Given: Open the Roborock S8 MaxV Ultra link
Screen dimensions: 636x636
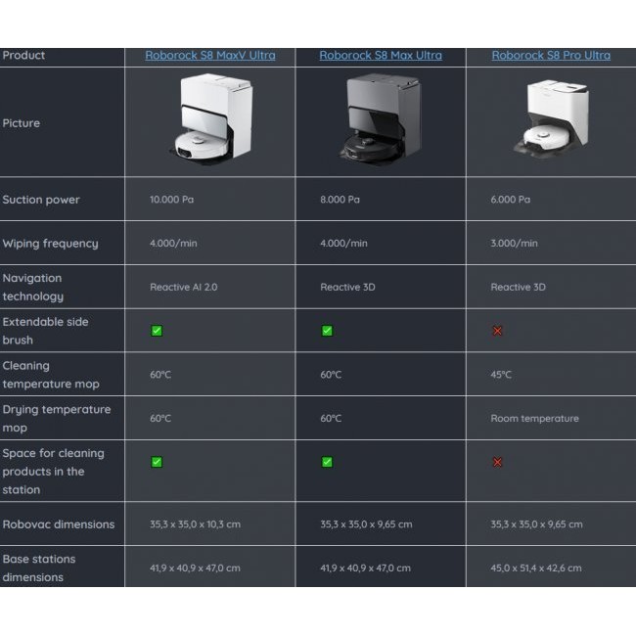Looking at the screenshot, I should (x=210, y=56).
